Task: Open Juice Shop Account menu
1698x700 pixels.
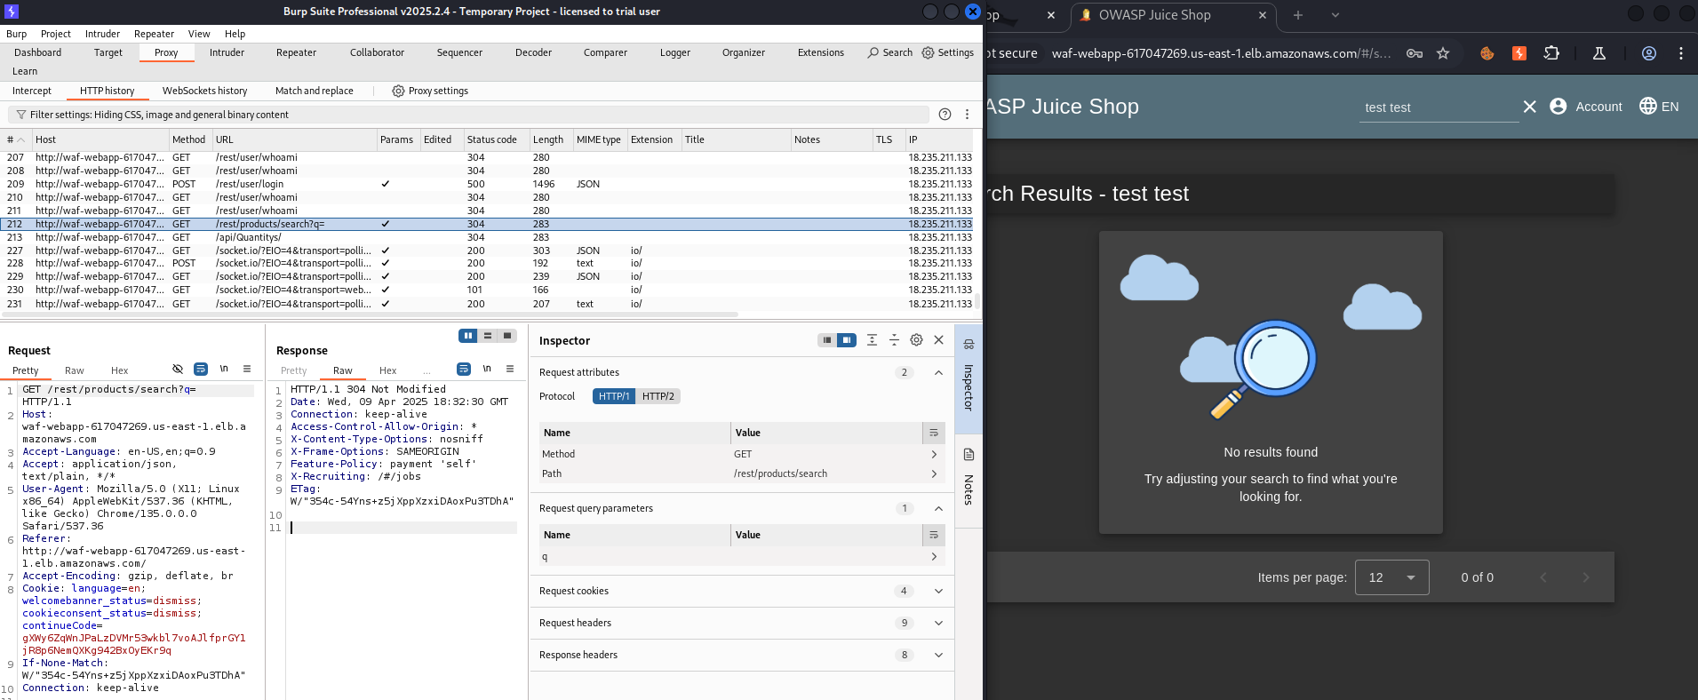Action: (x=1586, y=107)
